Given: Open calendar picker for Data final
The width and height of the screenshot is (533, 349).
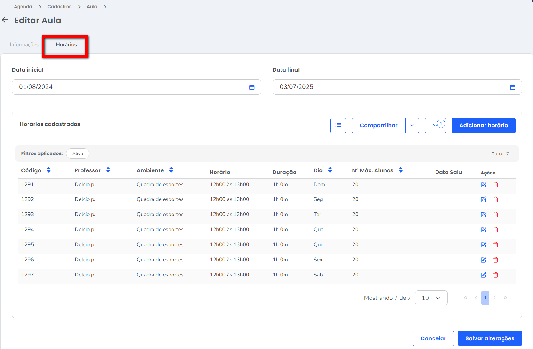Looking at the screenshot, I should point(512,87).
